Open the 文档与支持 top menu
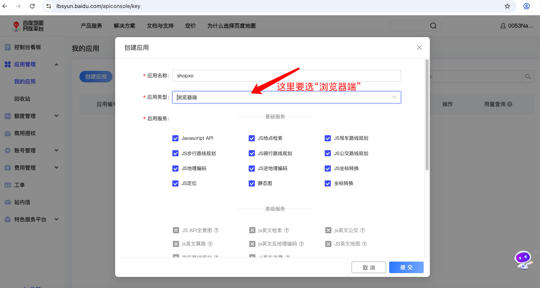 [160, 26]
